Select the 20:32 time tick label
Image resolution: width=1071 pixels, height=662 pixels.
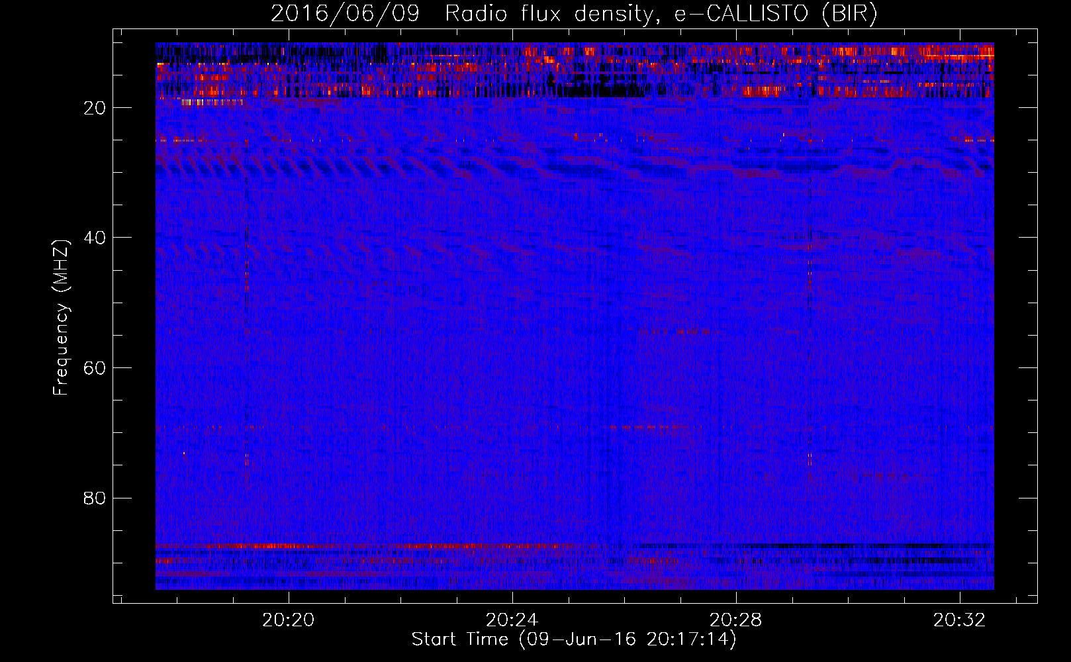coord(959,620)
